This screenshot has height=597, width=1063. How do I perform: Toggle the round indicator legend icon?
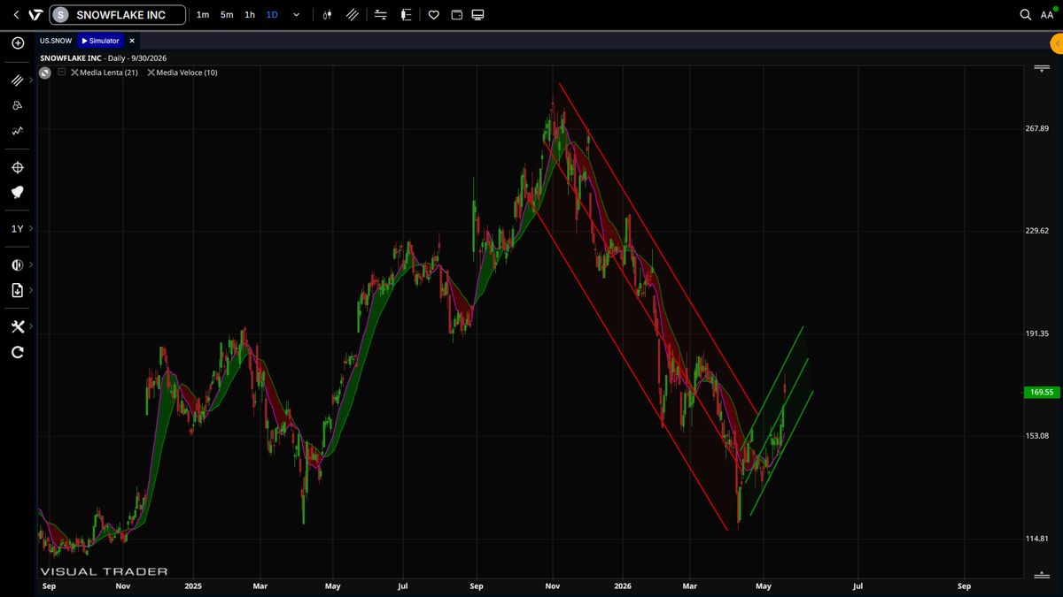pos(45,73)
